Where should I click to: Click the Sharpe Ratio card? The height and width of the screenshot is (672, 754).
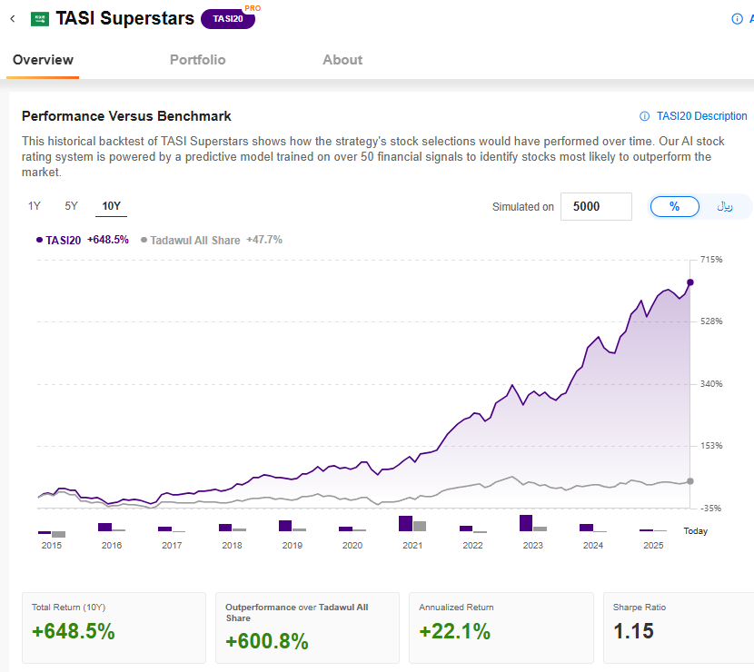coord(679,628)
